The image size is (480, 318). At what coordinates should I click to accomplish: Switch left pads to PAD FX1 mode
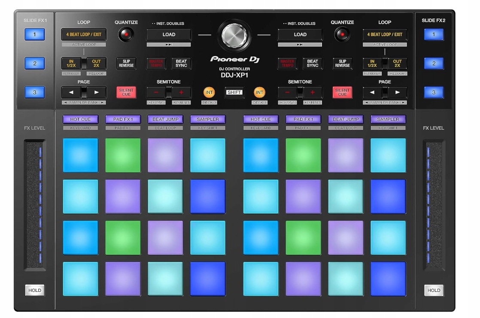pos(123,120)
